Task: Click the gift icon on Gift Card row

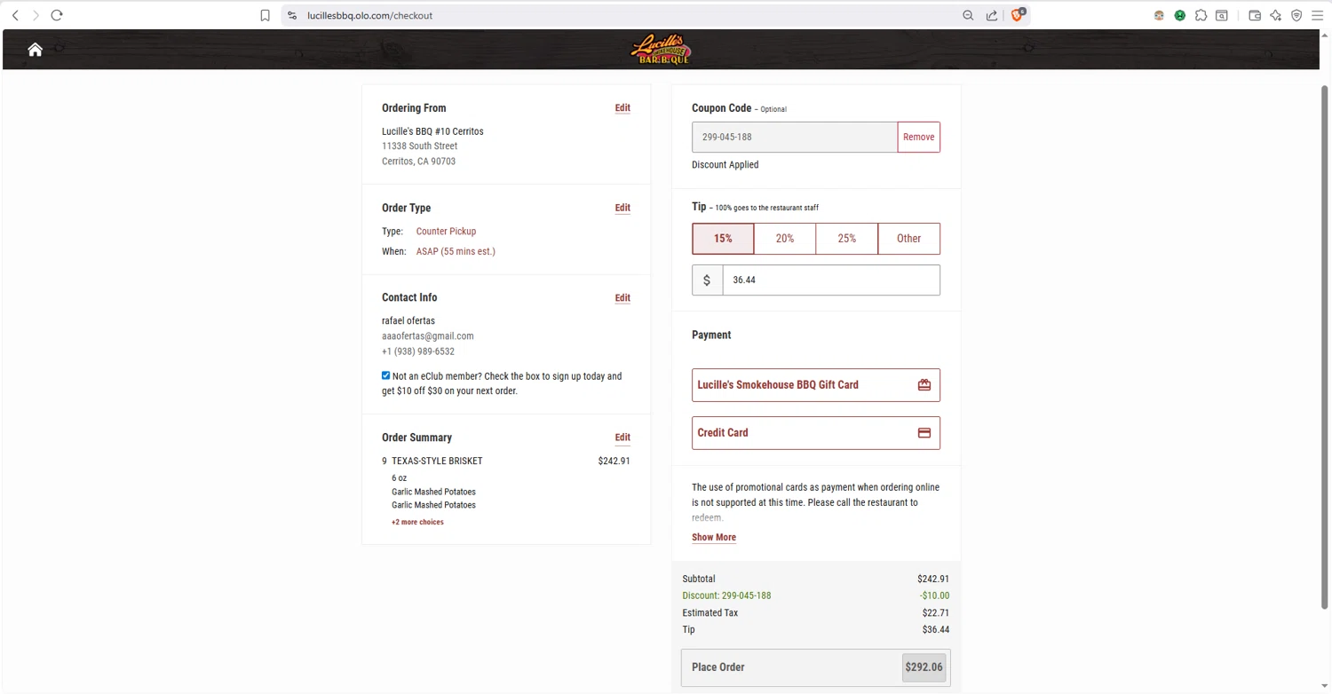Action: point(924,385)
